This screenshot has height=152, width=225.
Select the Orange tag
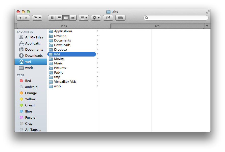pos(31,93)
